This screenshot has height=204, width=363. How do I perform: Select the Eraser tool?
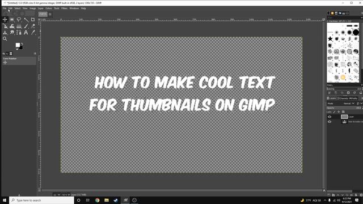(x=33, y=26)
